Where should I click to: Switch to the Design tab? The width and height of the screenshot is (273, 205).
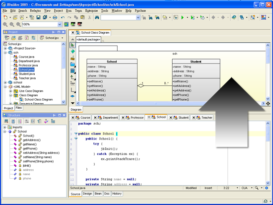click(x=87, y=194)
